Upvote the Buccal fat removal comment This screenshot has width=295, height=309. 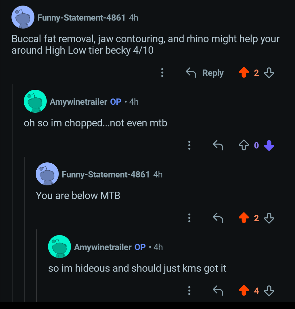(x=244, y=72)
